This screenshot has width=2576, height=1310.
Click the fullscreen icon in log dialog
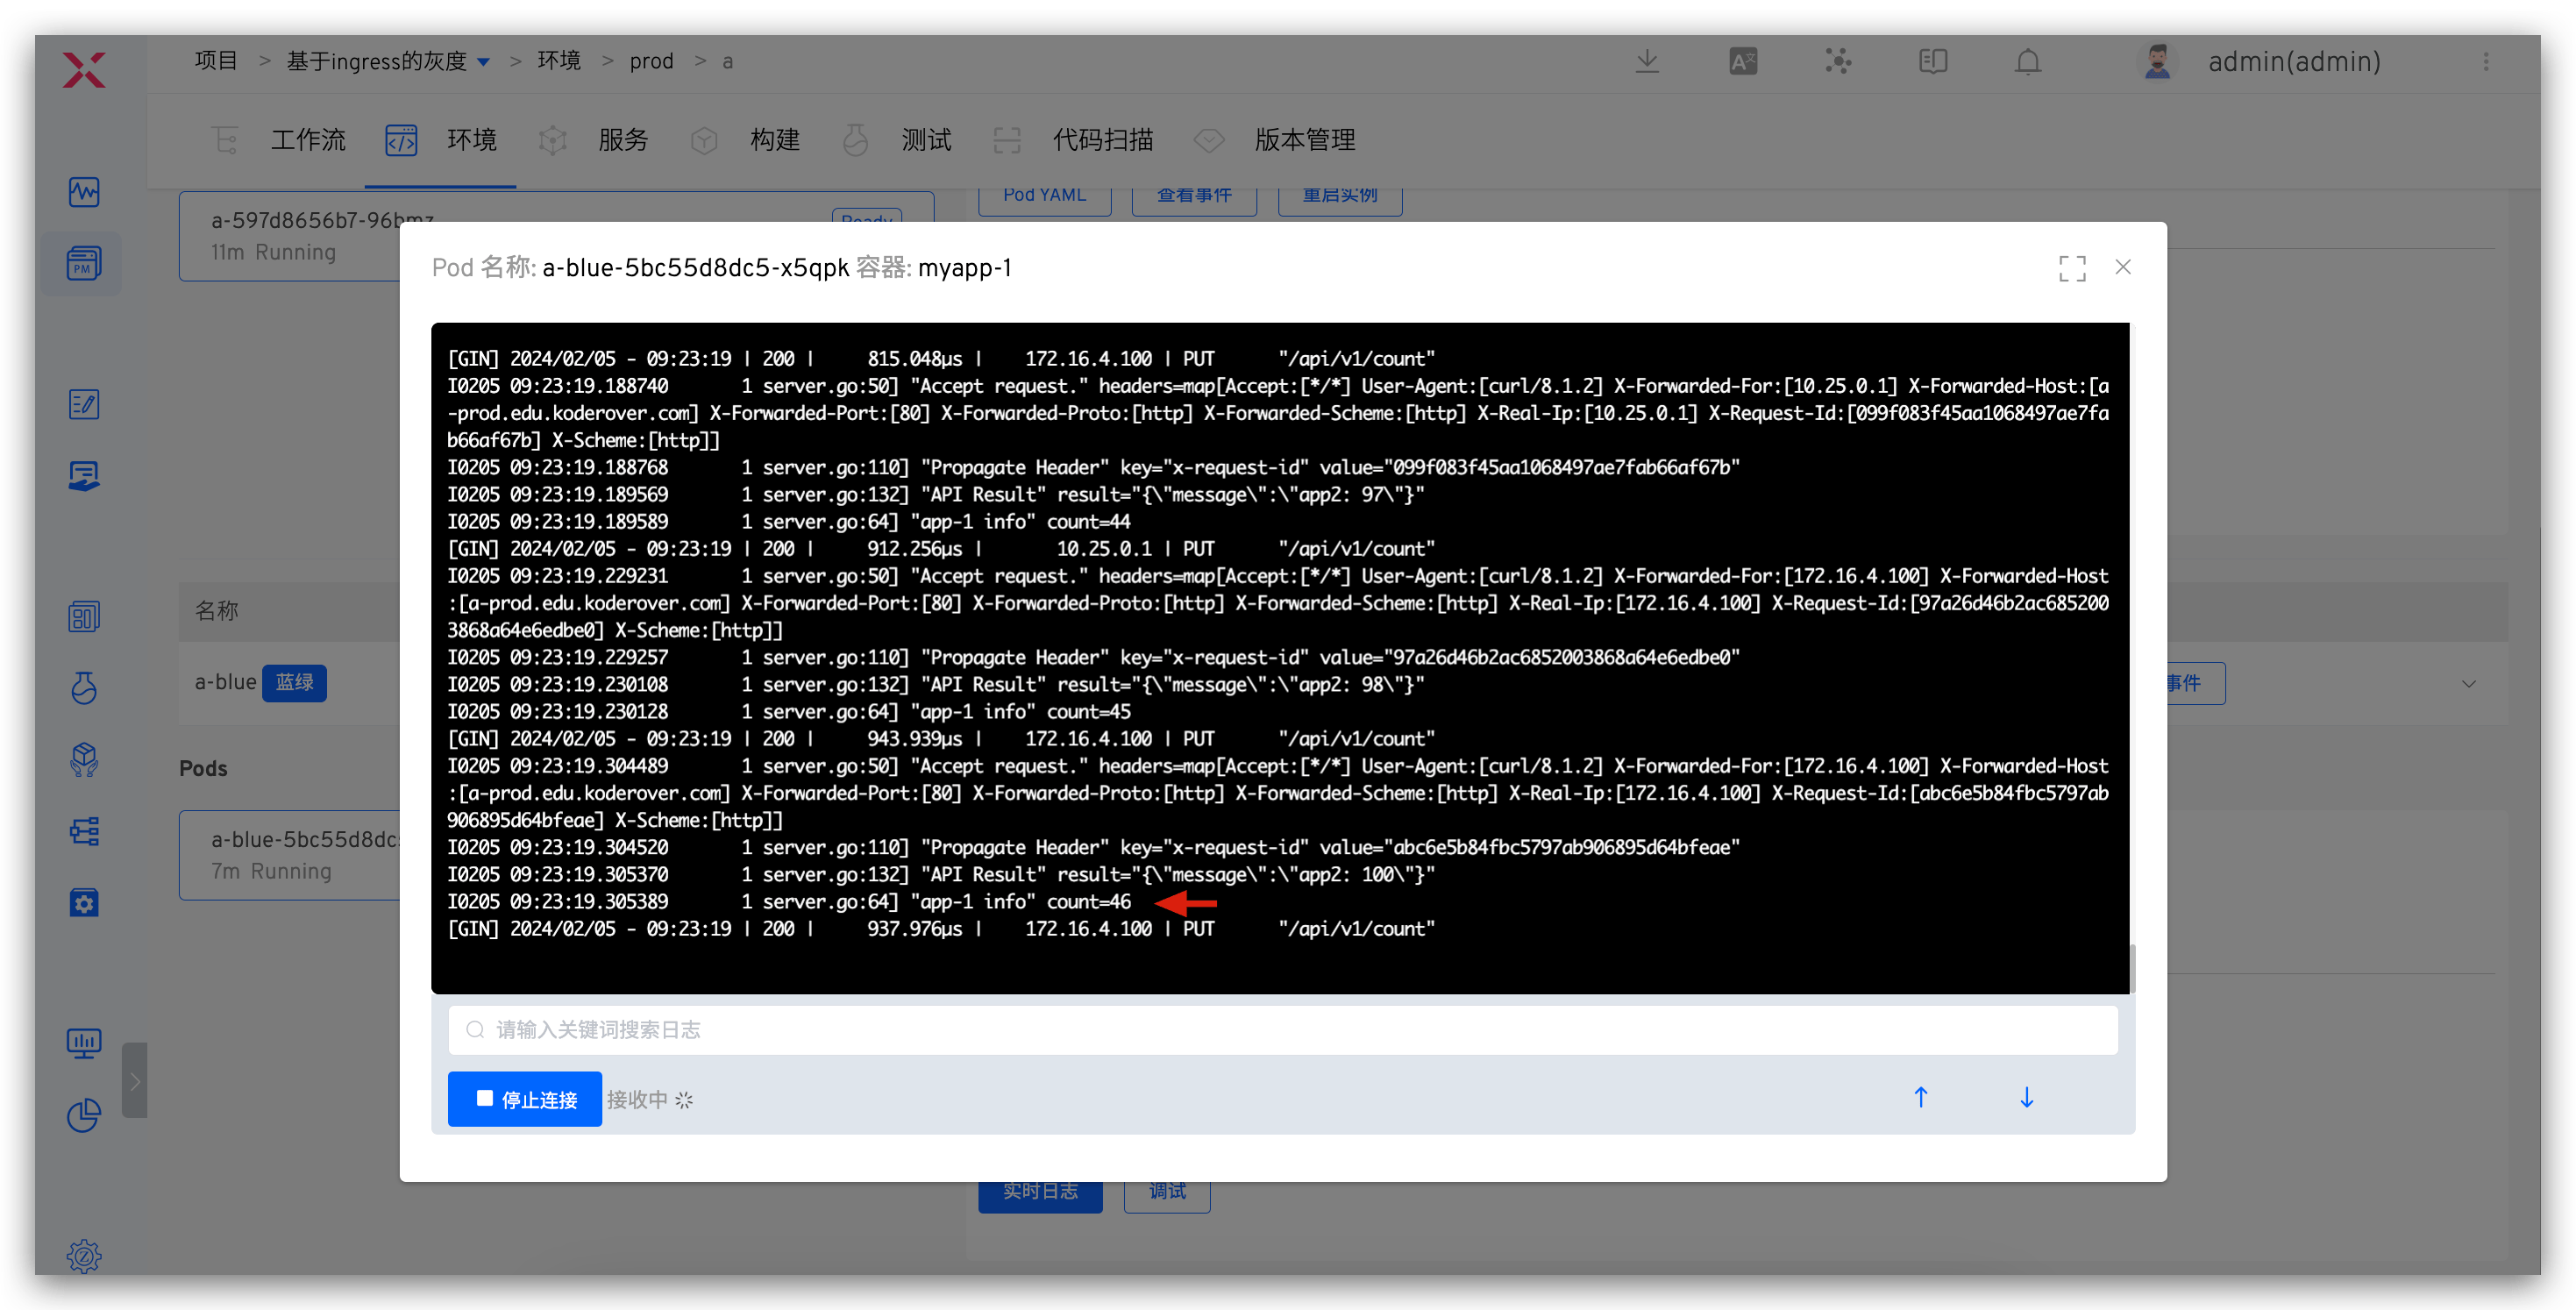[x=2072, y=268]
